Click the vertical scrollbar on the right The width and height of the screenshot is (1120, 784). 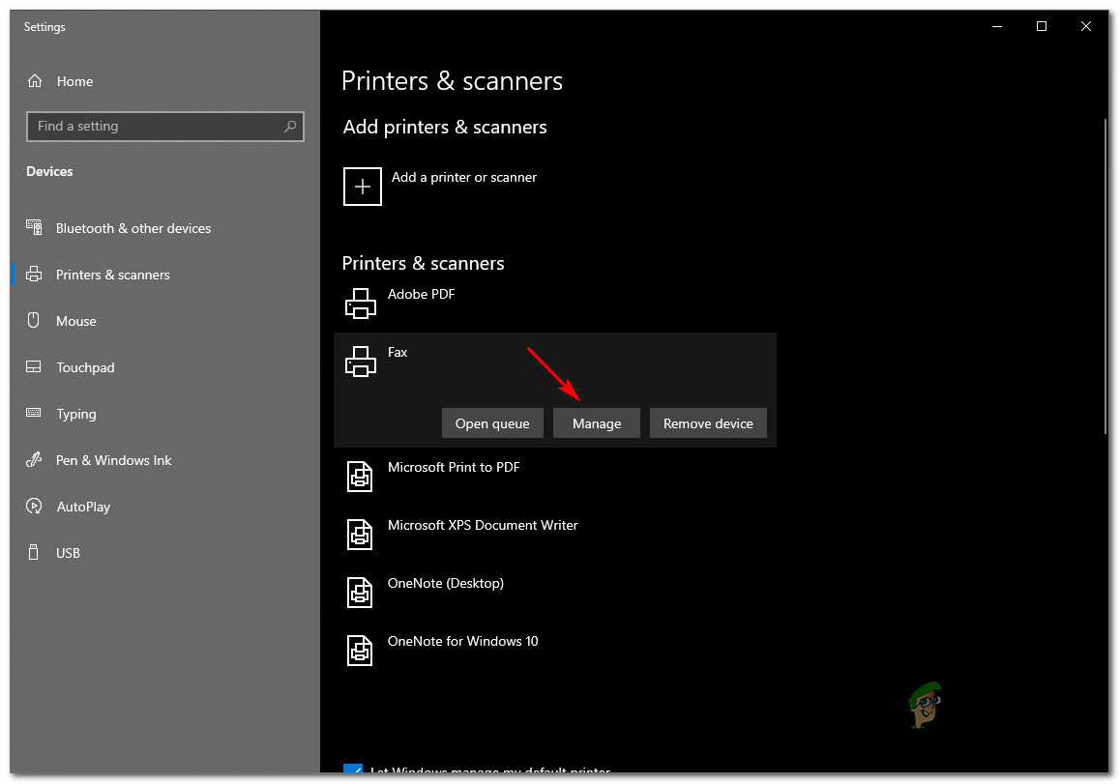pyautogui.click(x=1105, y=275)
